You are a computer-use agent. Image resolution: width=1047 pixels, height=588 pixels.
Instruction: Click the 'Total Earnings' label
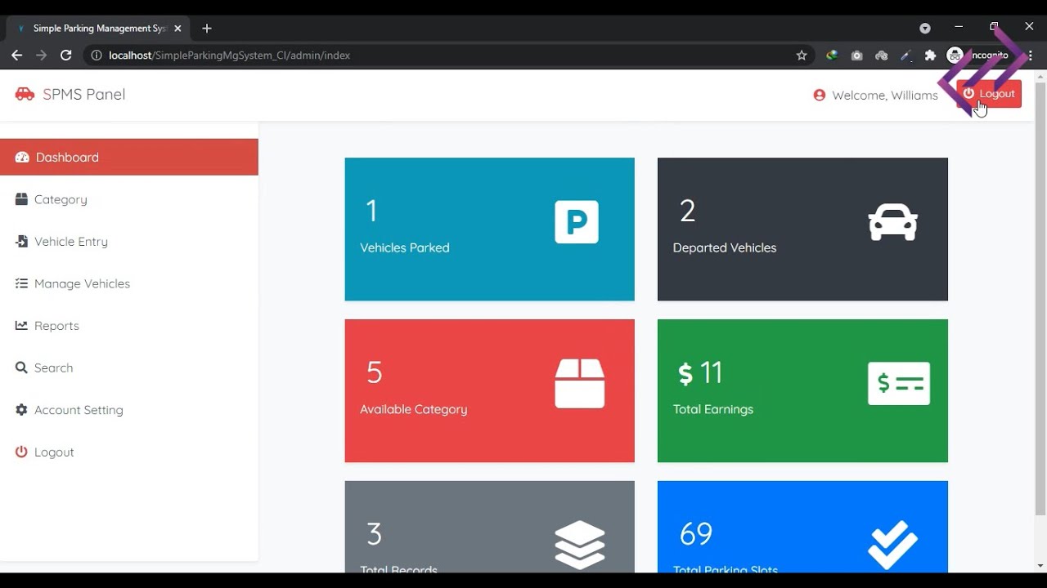tap(713, 409)
